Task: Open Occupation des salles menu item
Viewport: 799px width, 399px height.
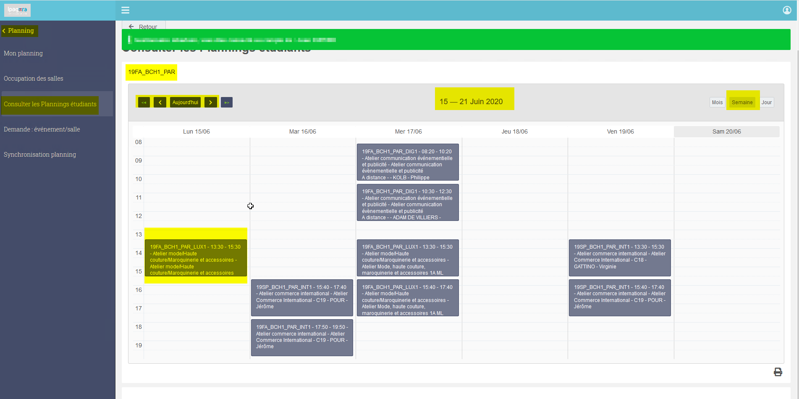Action: pyautogui.click(x=34, y=79)
